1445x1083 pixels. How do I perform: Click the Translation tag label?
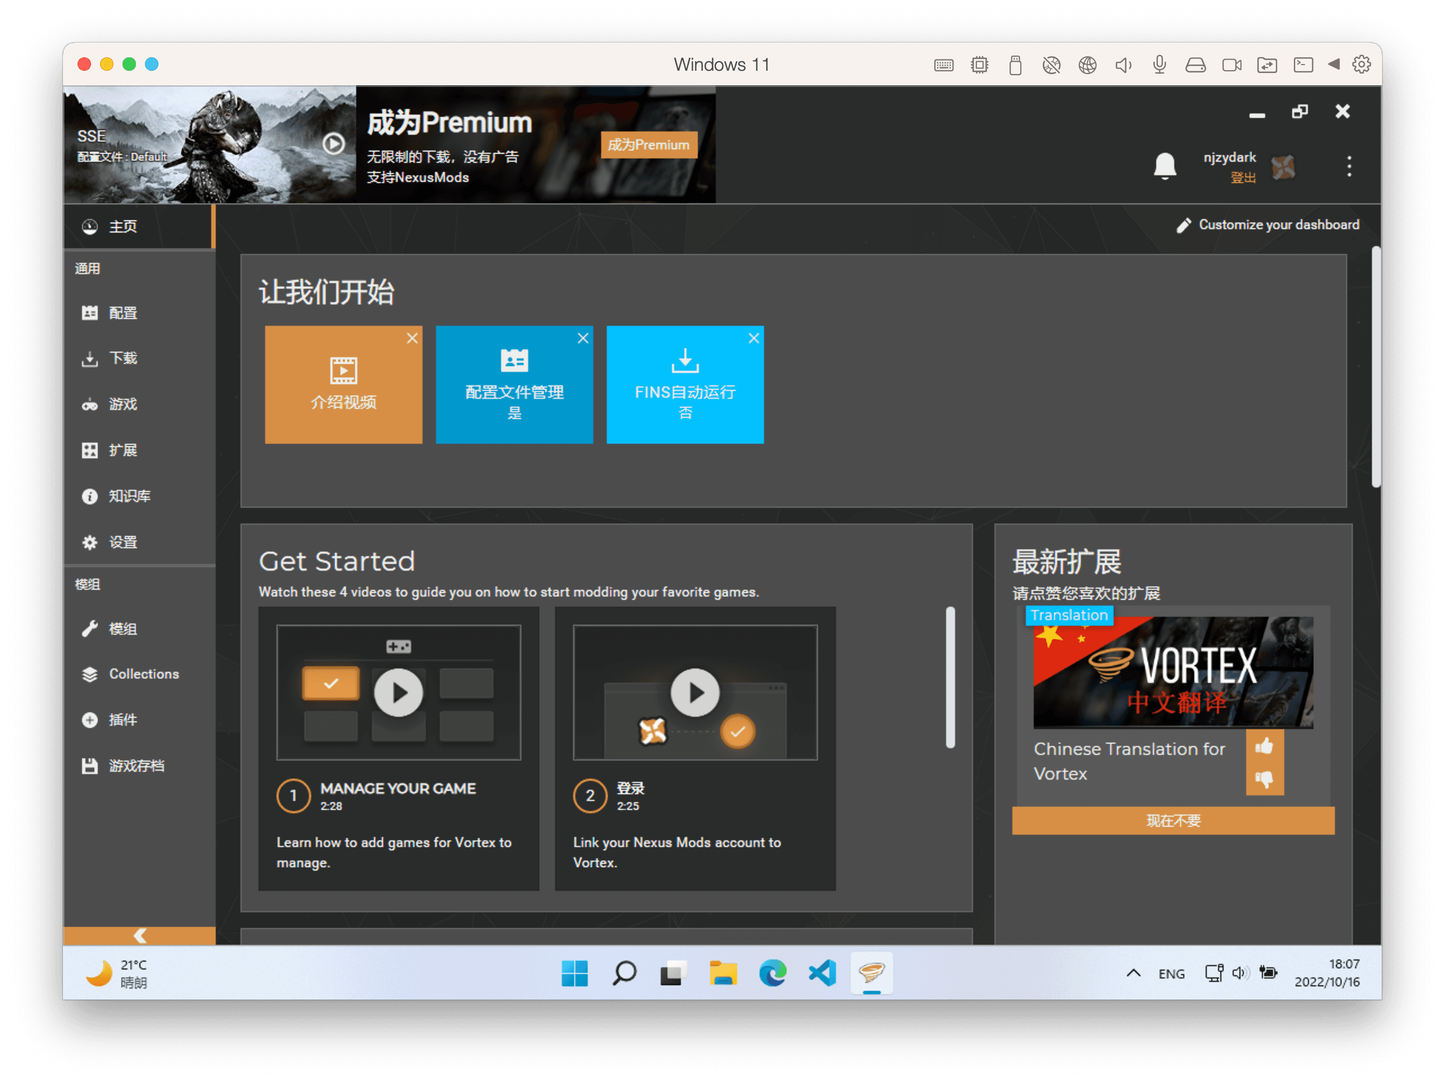click(x=1069, y=615)
